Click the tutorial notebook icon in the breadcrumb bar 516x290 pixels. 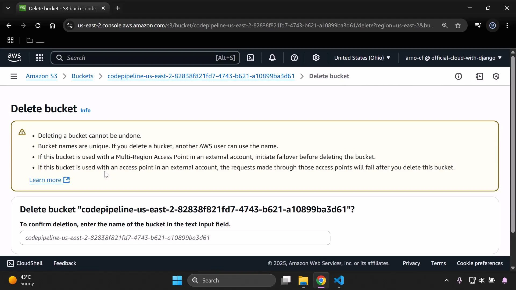point(480,76)
